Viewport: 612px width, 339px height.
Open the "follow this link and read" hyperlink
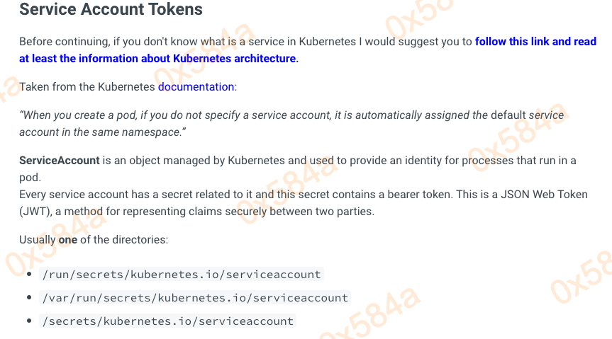click(x=535, y=42)
